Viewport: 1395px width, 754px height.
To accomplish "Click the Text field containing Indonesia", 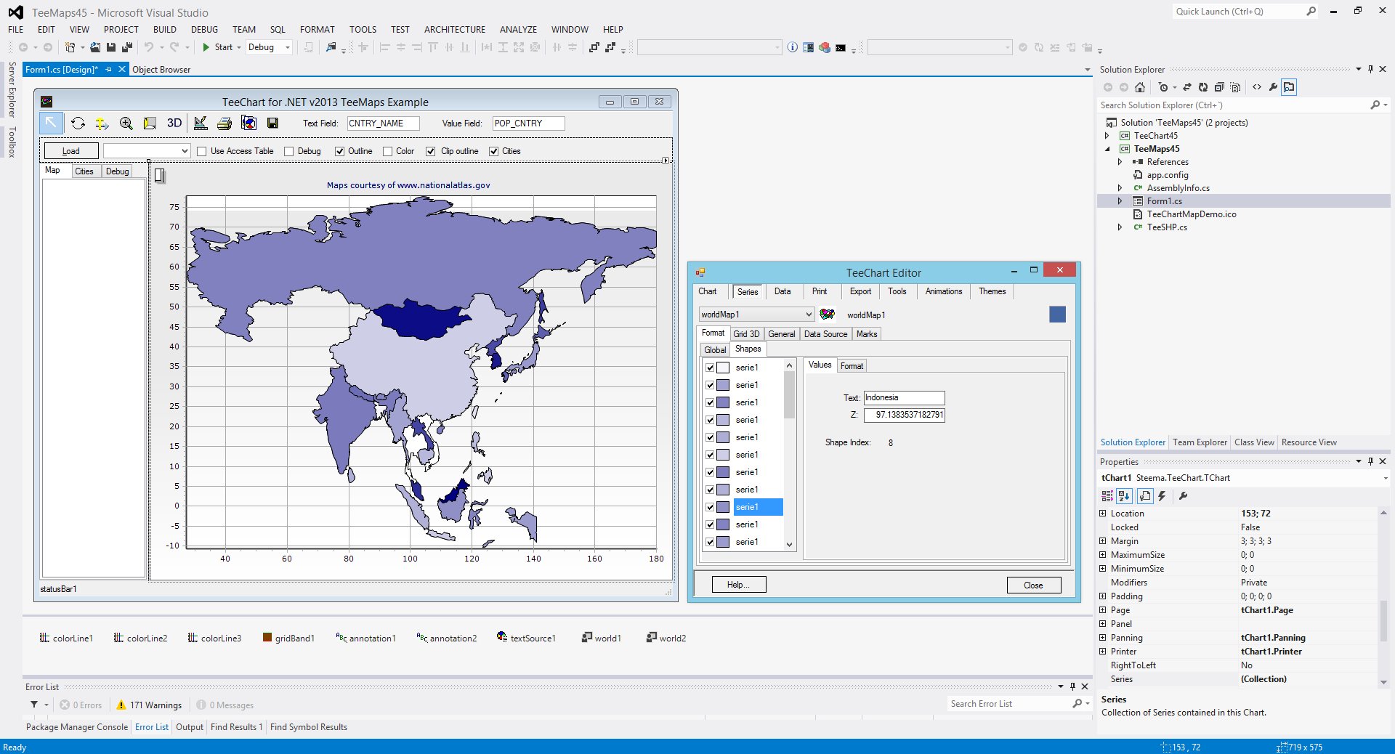I will (x=904, y=398).
